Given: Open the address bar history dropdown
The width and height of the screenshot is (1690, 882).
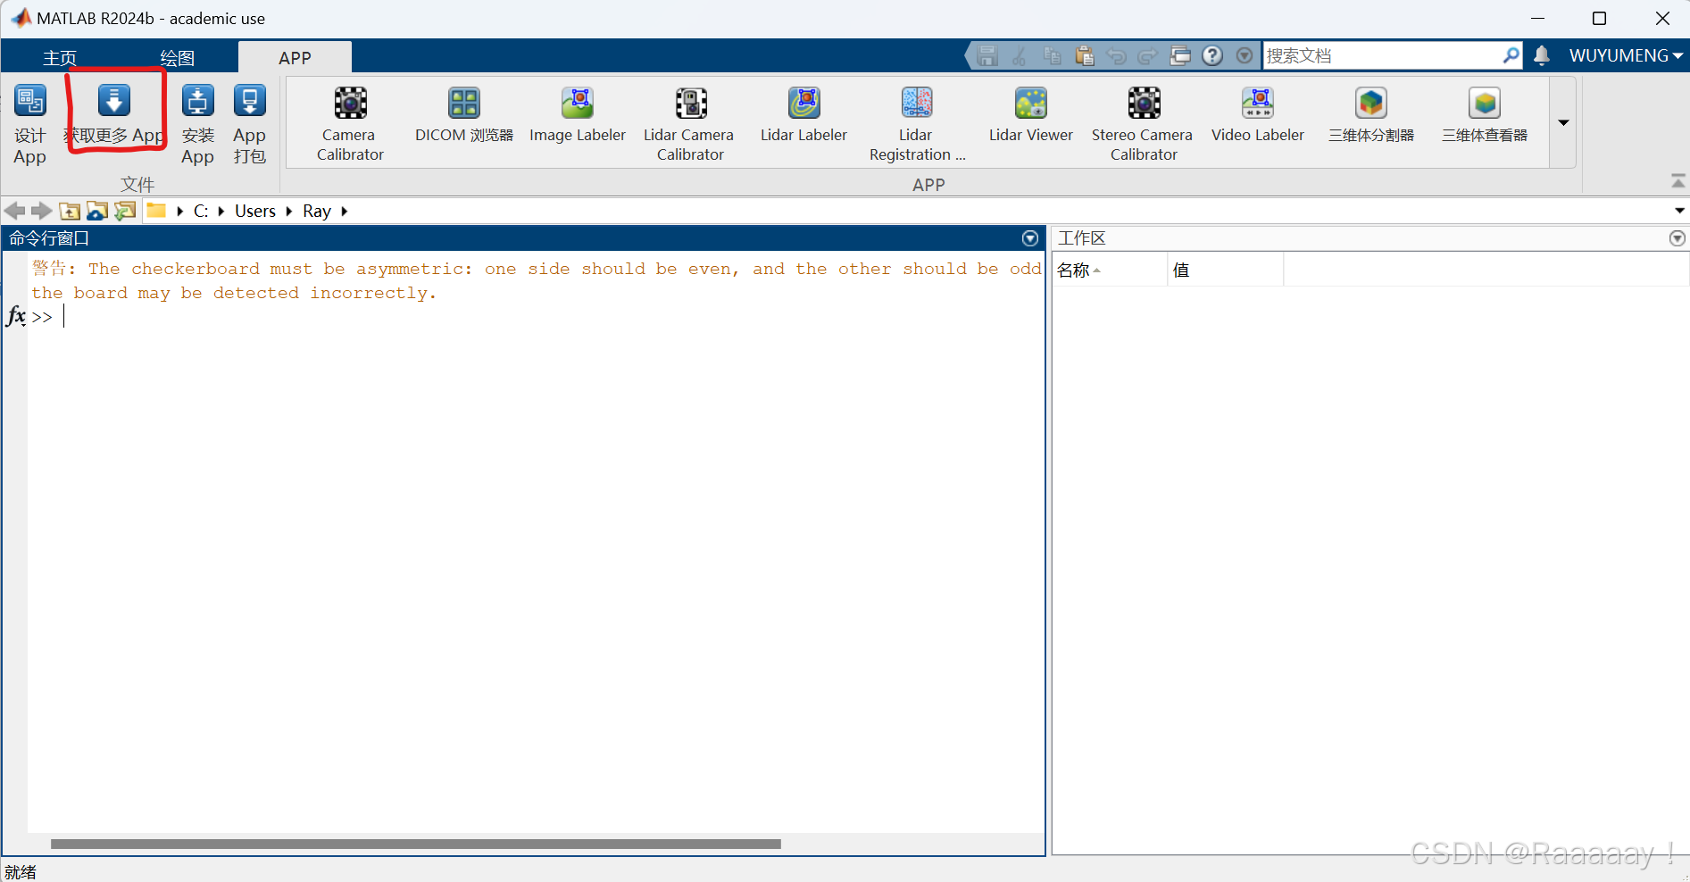Looking at the screenshot, I should point(1679,211).
